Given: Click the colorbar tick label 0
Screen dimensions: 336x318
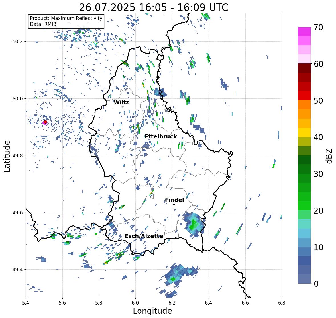Looking at the screenshot, I should tap(316, 284).
